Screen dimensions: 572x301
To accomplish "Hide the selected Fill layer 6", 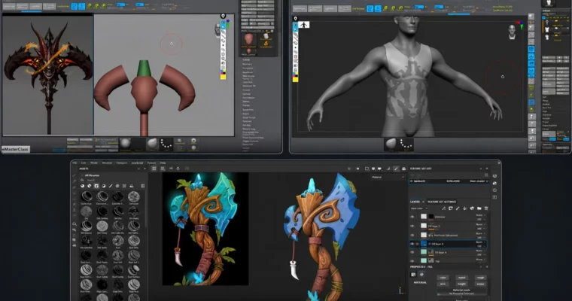I will [412, 244].
